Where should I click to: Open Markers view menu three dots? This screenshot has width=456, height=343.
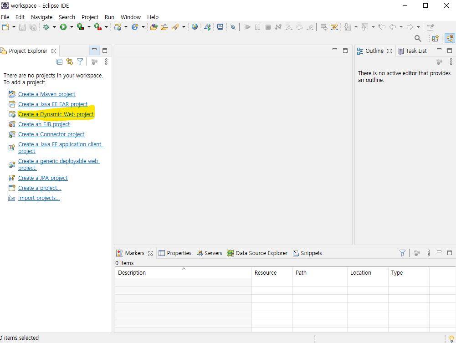pyautogui.click(x=429, y=253)
